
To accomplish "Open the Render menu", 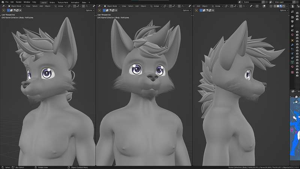I will 18,2.
